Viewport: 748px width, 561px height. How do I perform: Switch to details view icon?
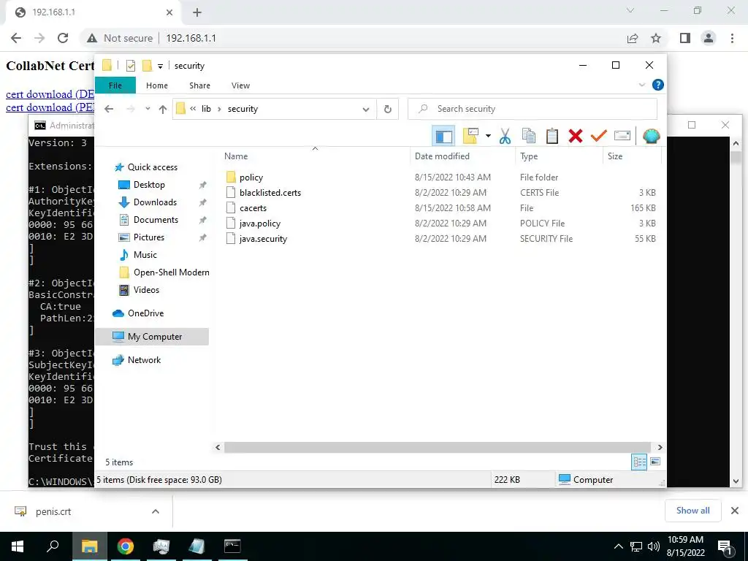(x=638, y=462)
